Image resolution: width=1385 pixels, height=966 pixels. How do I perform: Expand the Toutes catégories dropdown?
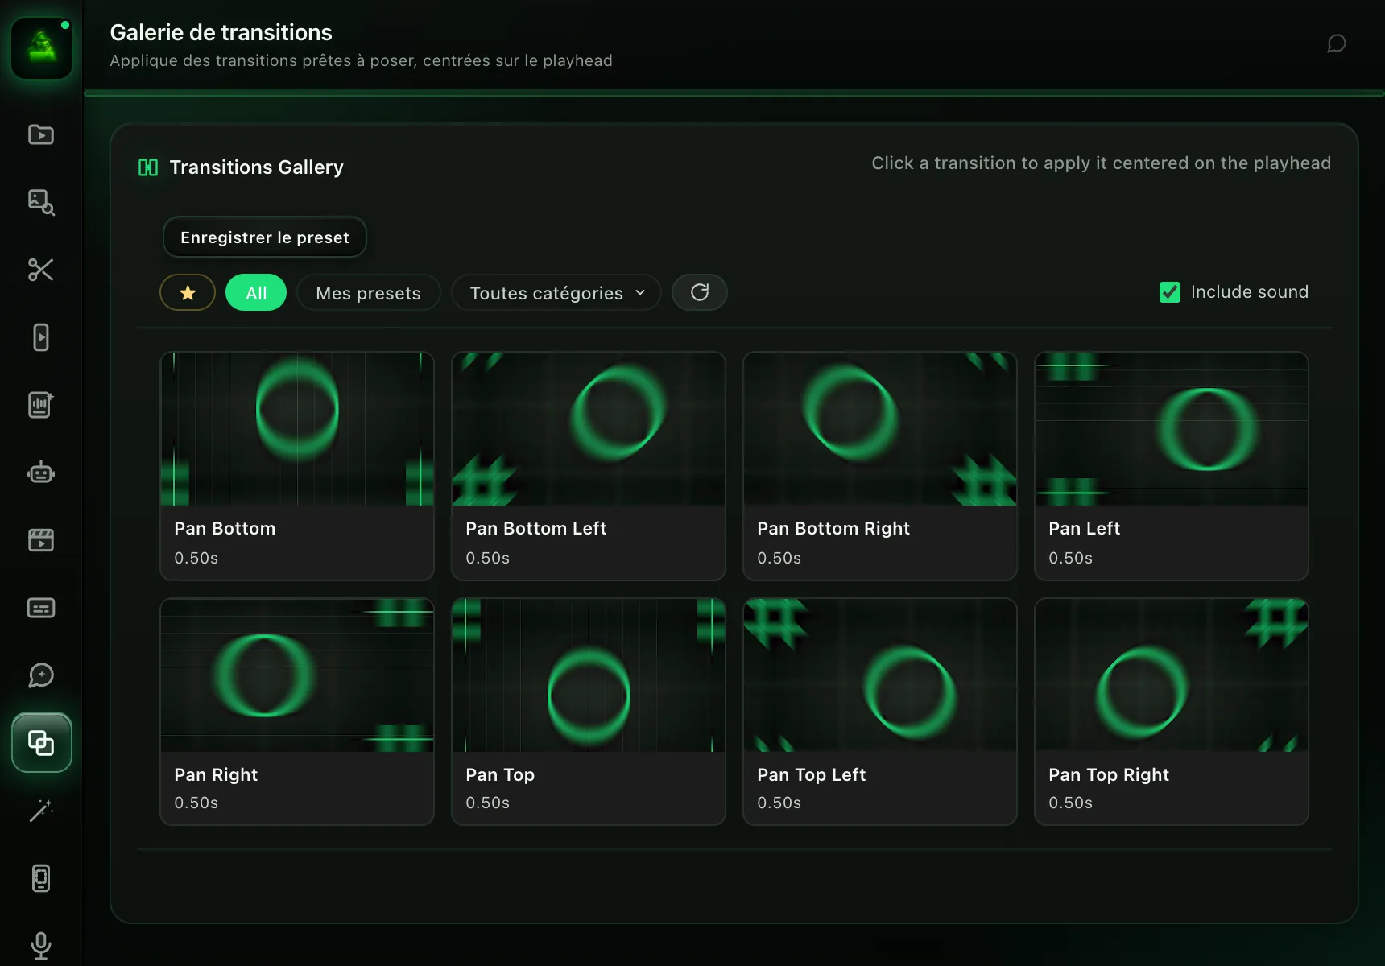556,292
